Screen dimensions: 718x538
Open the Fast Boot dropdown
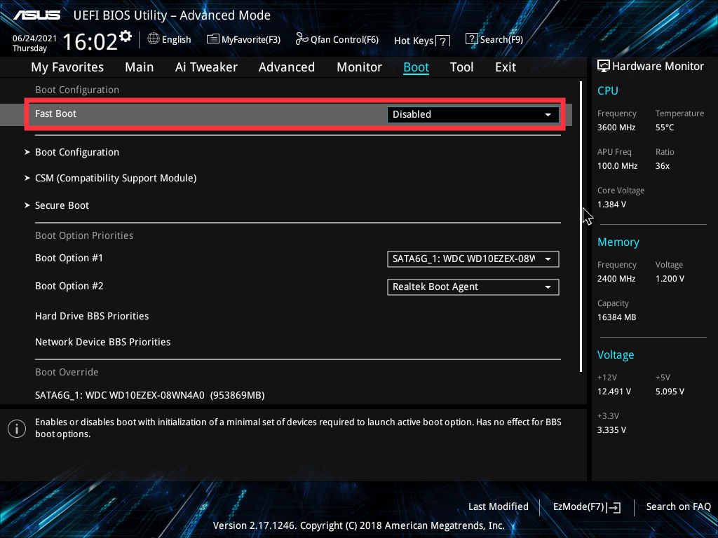coord(473,114)
